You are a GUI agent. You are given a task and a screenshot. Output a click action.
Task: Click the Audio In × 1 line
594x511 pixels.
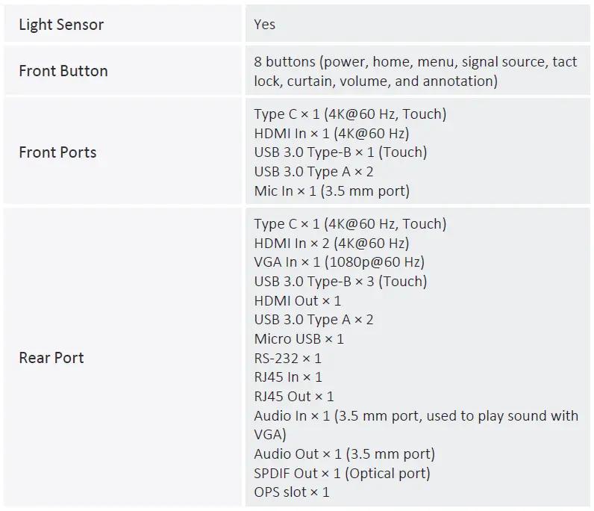click(x=415, y=415)
